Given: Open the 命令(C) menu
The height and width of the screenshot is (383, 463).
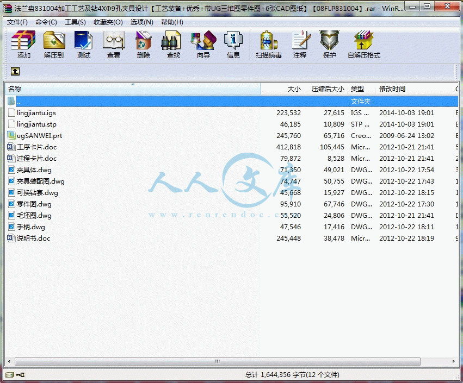Looking at the screenshot, I should click(46, 22).
